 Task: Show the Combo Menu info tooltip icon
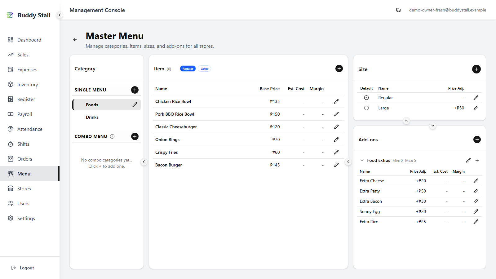pos(112,136)
